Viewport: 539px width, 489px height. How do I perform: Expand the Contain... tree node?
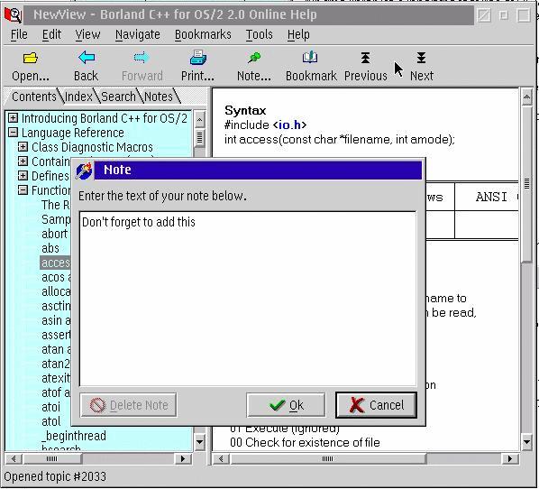click(23, 161)
